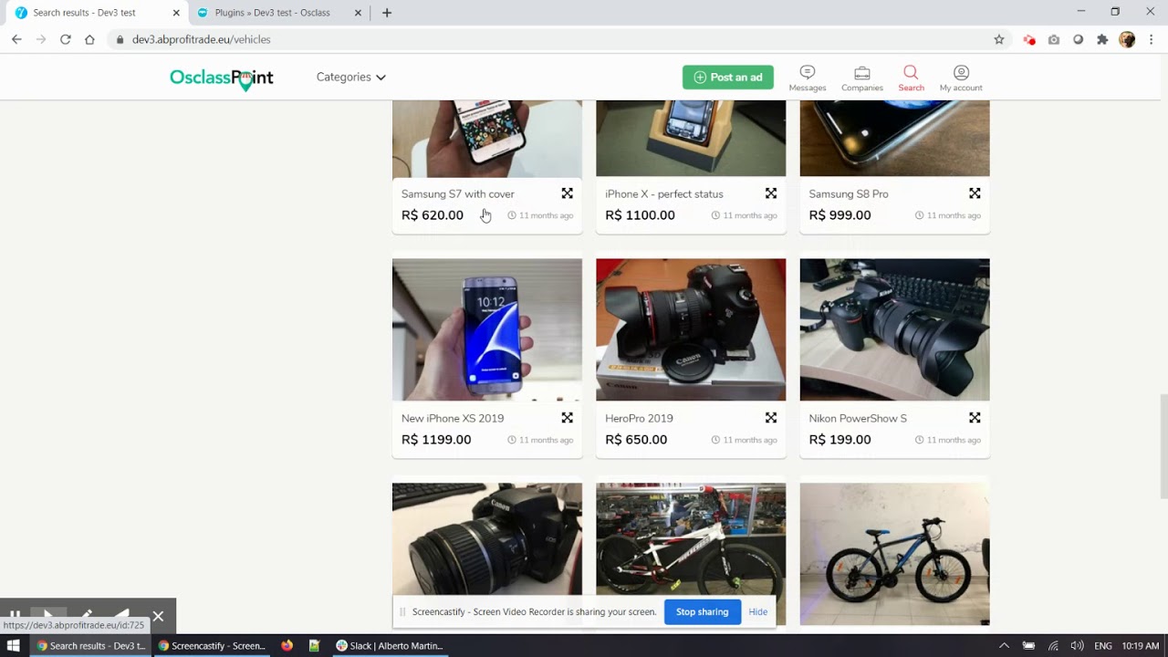Click the R$ 199.00 price

tap(839, 440)
